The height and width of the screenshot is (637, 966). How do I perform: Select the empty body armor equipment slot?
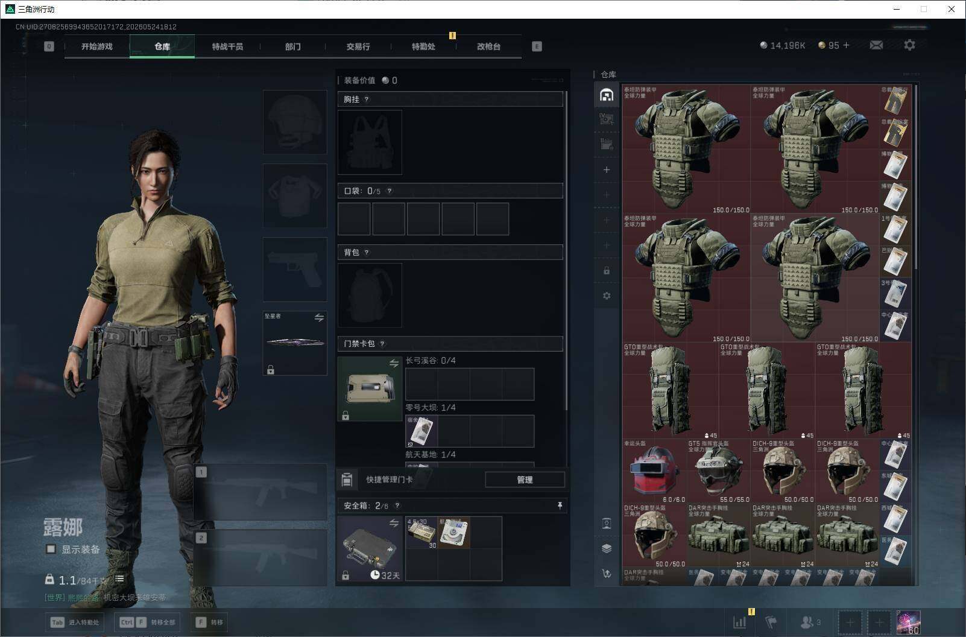coord(295,195)
